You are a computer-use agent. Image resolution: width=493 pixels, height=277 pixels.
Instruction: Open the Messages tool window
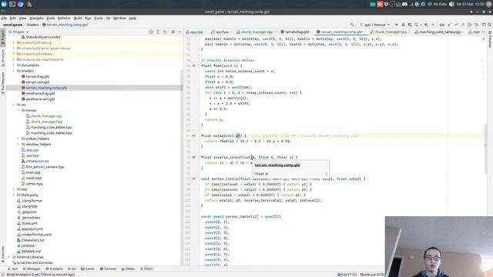(x=32, y=269)
